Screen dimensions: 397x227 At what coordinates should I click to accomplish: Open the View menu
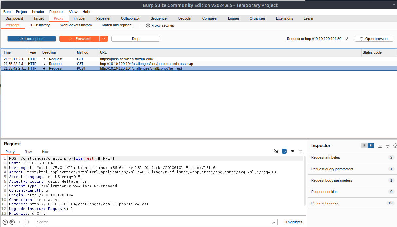click(x=73, y=12)
